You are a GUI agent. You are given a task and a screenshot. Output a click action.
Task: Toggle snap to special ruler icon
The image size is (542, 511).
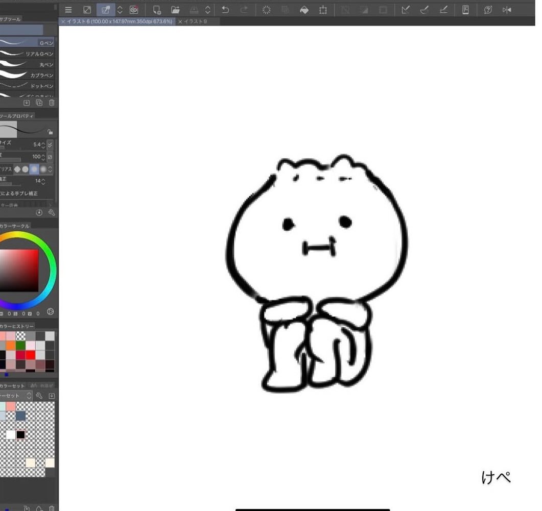coord(425,10)
